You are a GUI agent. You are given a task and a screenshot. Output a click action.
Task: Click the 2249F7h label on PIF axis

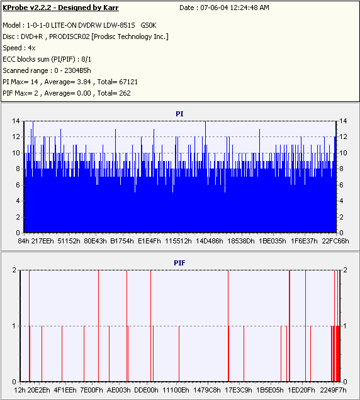333,390
